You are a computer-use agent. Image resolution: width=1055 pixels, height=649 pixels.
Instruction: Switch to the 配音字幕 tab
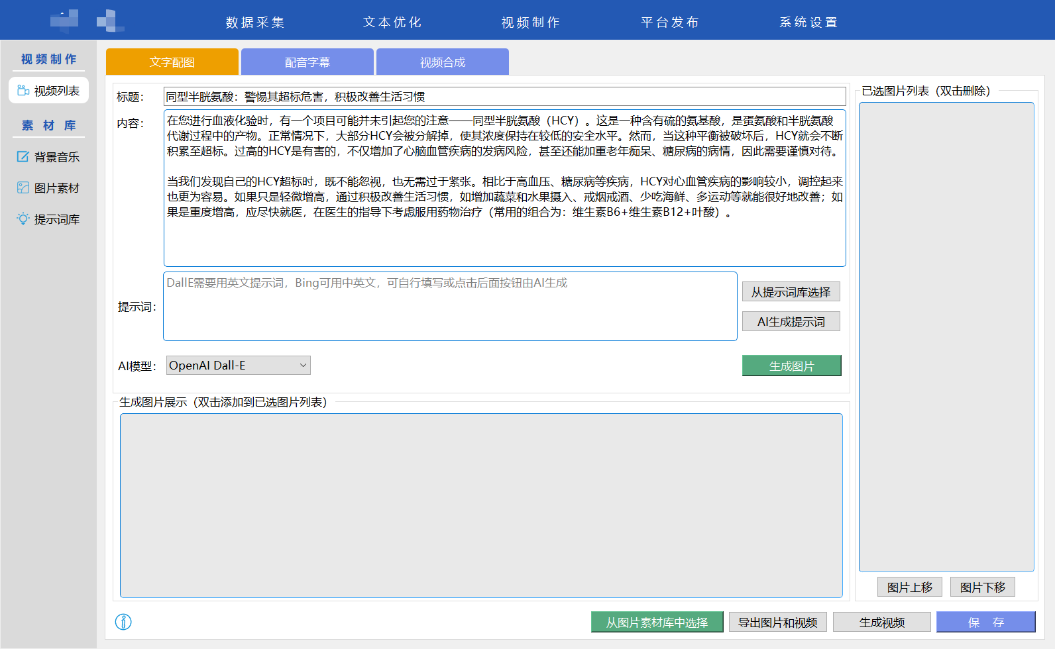(307, 62)
